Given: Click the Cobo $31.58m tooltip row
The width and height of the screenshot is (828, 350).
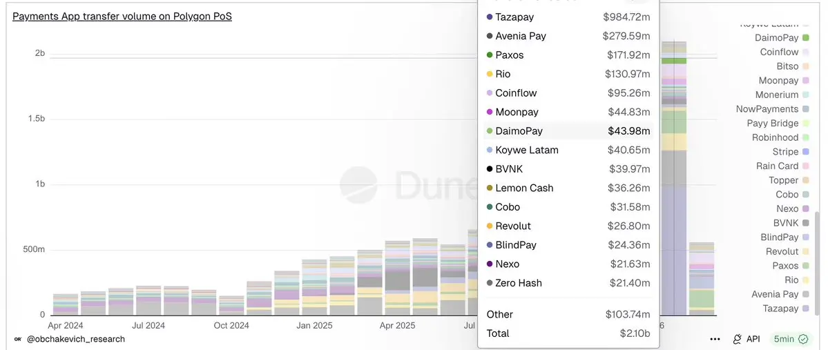Looking at the screenshot, I should pos(568,208).
